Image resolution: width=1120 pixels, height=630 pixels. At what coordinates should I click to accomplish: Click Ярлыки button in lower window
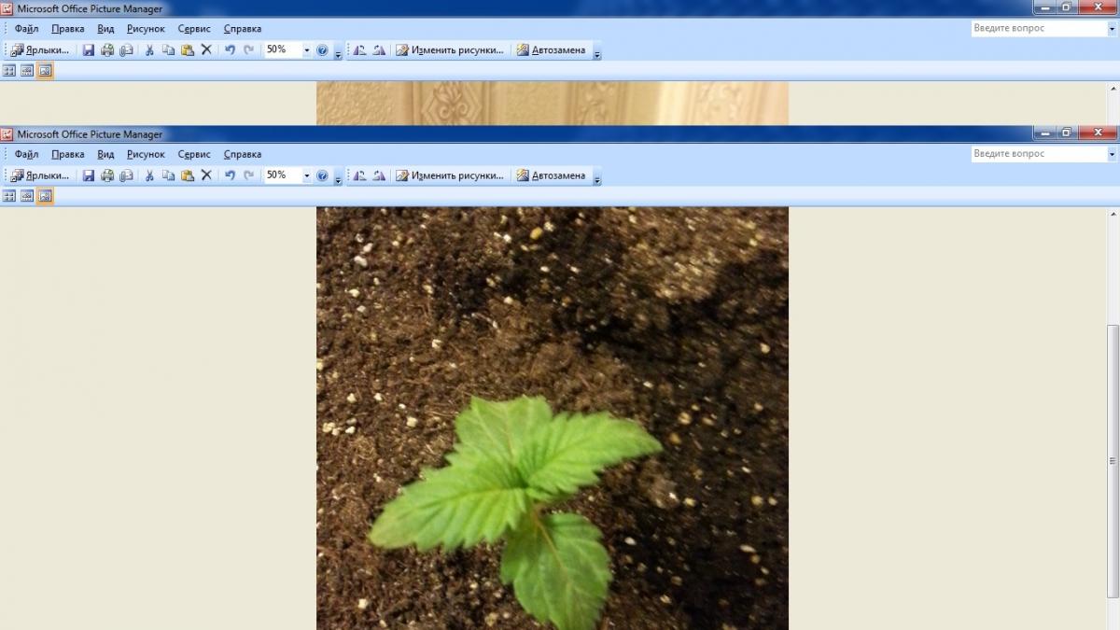(40, 175)
